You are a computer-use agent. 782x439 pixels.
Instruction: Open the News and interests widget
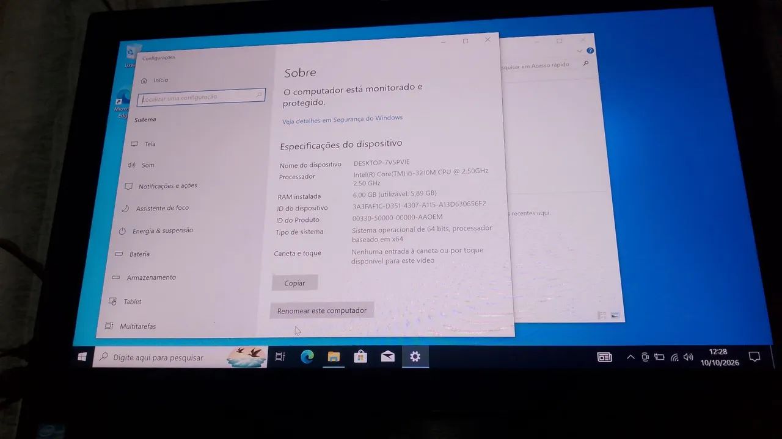[x=605, y=357]
